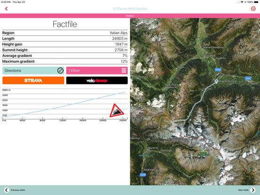
Task: Open Directions button
Action: tap(33, 71)
